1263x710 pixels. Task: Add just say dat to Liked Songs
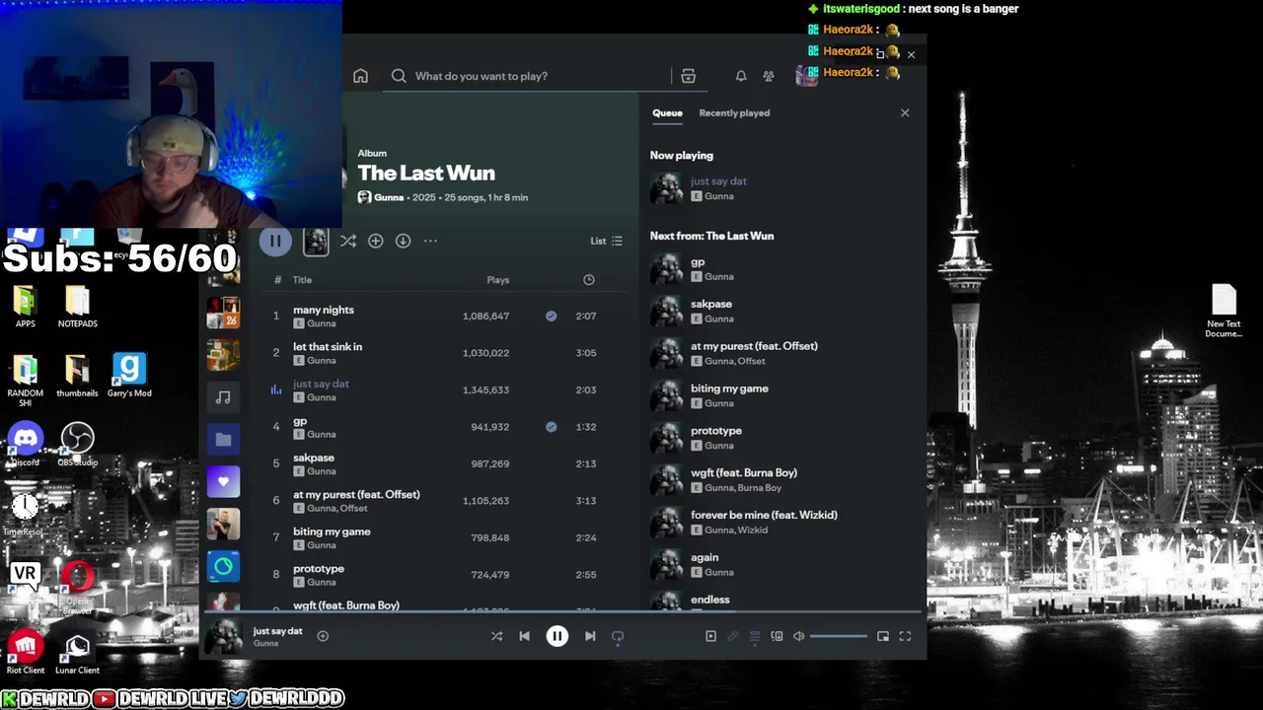pyautogui.click(x=323, y=636)
